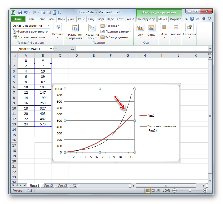The image size is (223, 204).
Task: Click the macro recording icon in status bar
Action: (29, 190)
